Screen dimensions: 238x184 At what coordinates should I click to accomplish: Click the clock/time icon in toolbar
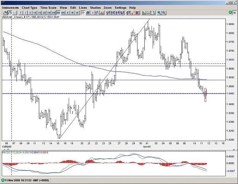(93, 13)
